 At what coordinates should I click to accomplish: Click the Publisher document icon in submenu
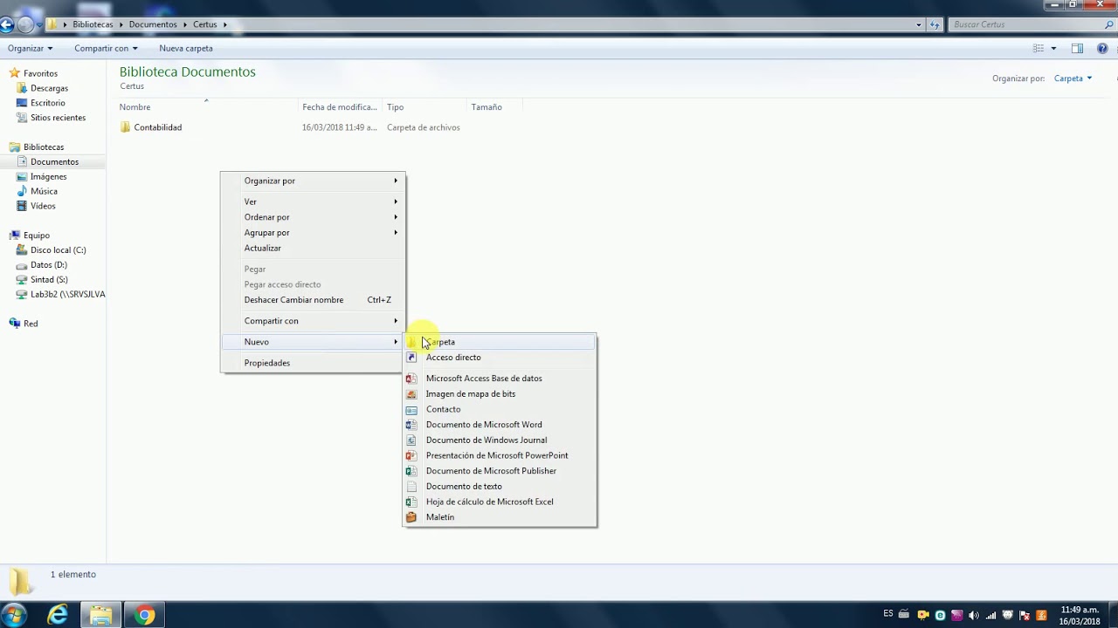coord(411,471)
